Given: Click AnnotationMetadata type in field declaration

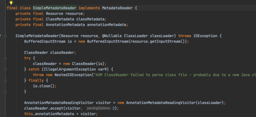Looking at the screenshot, I should pos(65,25).
